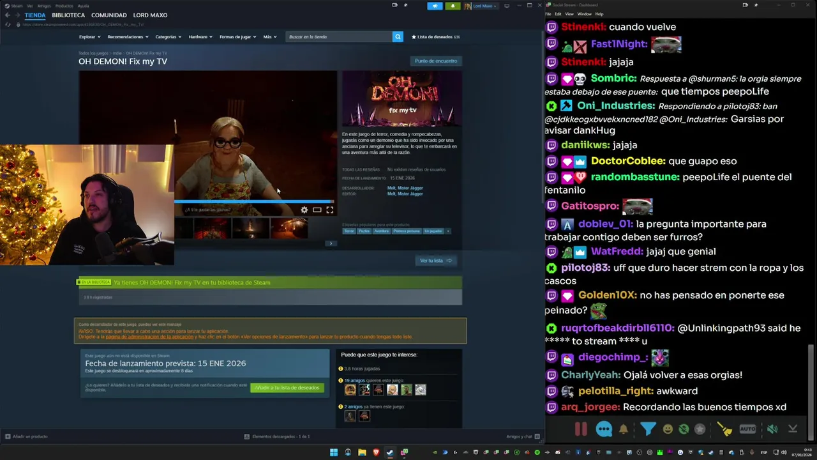Open the Window menu in Social Stream

coord(584,13)
